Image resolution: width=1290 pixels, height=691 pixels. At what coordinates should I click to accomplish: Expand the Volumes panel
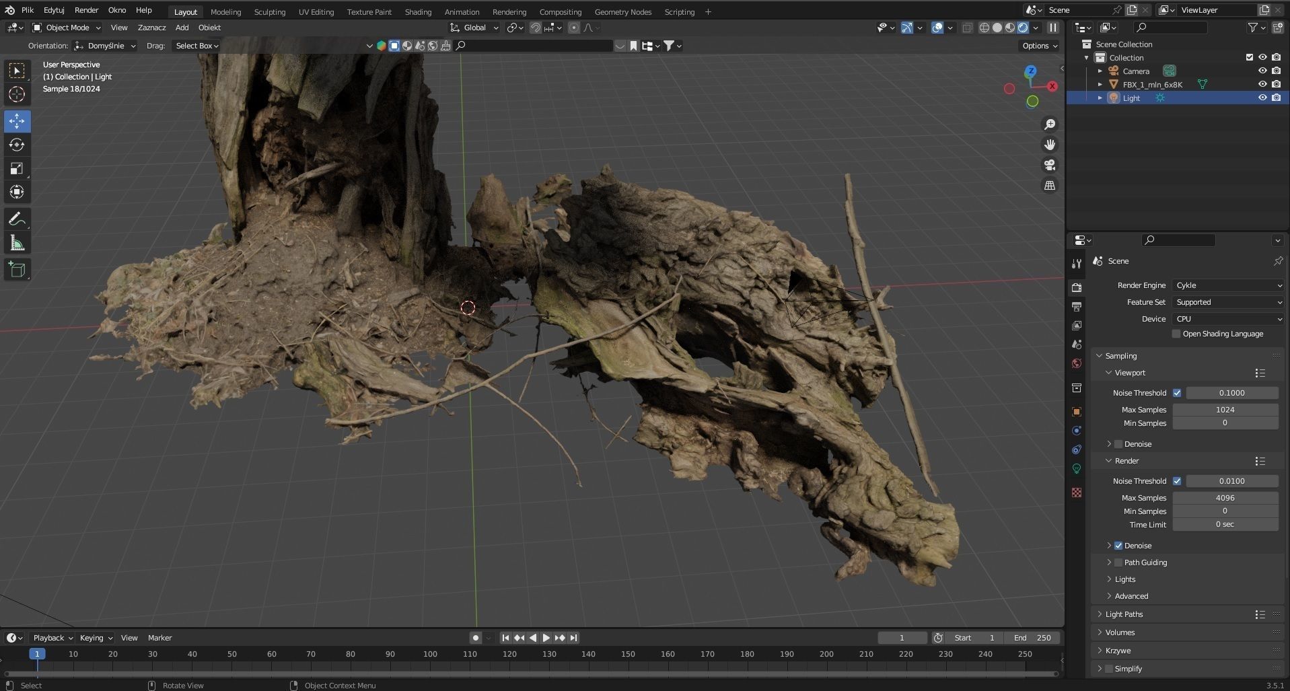click(1120, 632)
